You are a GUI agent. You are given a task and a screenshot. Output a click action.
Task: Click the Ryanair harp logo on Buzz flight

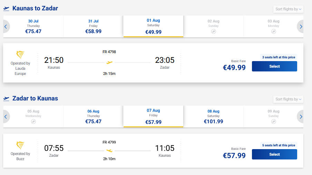click(x=20, y=145)
